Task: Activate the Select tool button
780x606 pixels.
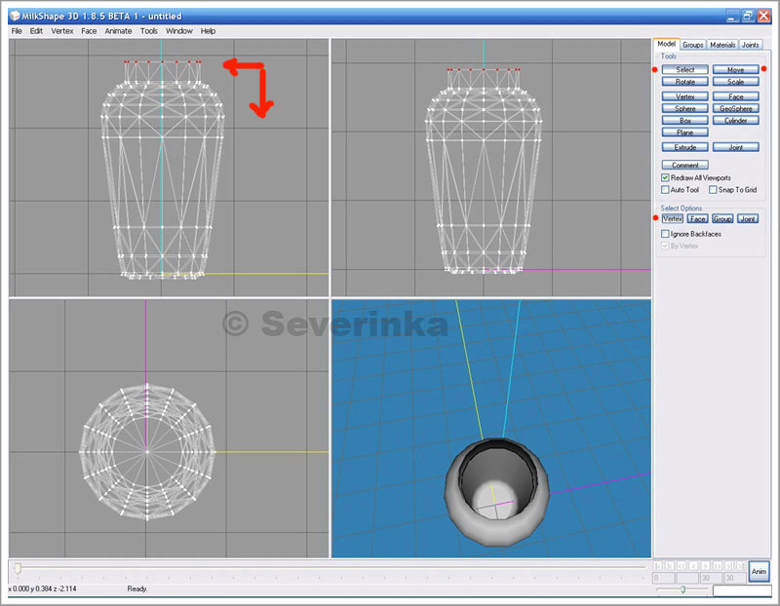Action: pyautogui.click(x=685, y=69)
